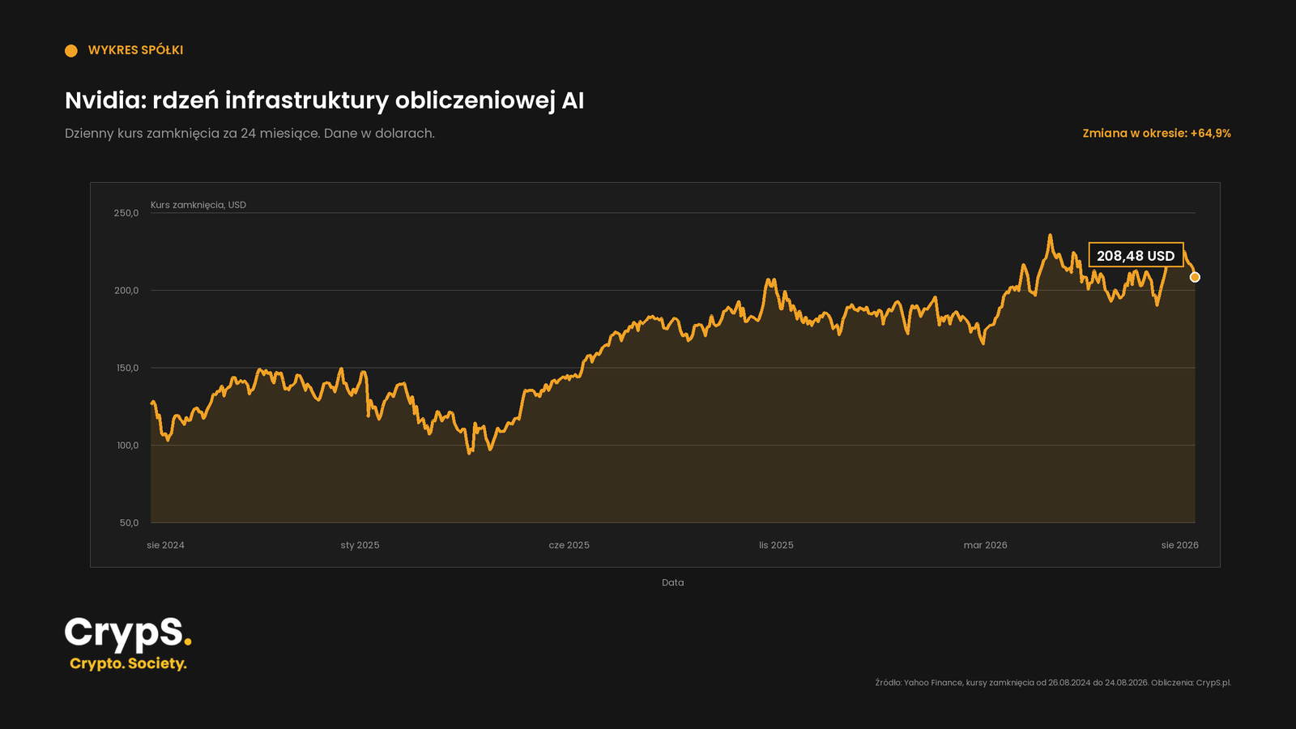The height and width of the screenshot is (729, 1296).
Task: Click the 200,0 y-axis value
Action: pyautogui.click(x=126, y=291)
